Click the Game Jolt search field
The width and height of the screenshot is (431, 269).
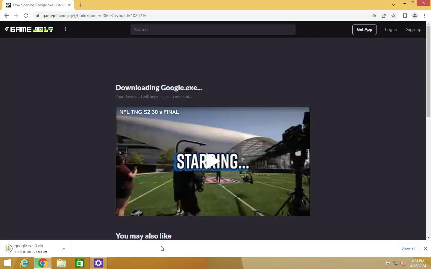(x=213, y=30)
